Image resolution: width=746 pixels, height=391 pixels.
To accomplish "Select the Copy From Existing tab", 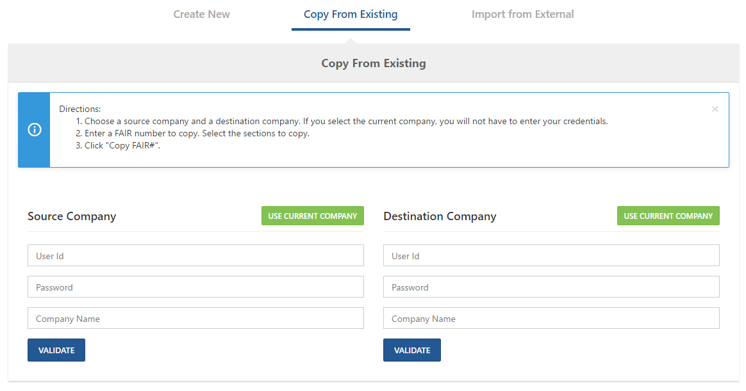I will point(351,14).
